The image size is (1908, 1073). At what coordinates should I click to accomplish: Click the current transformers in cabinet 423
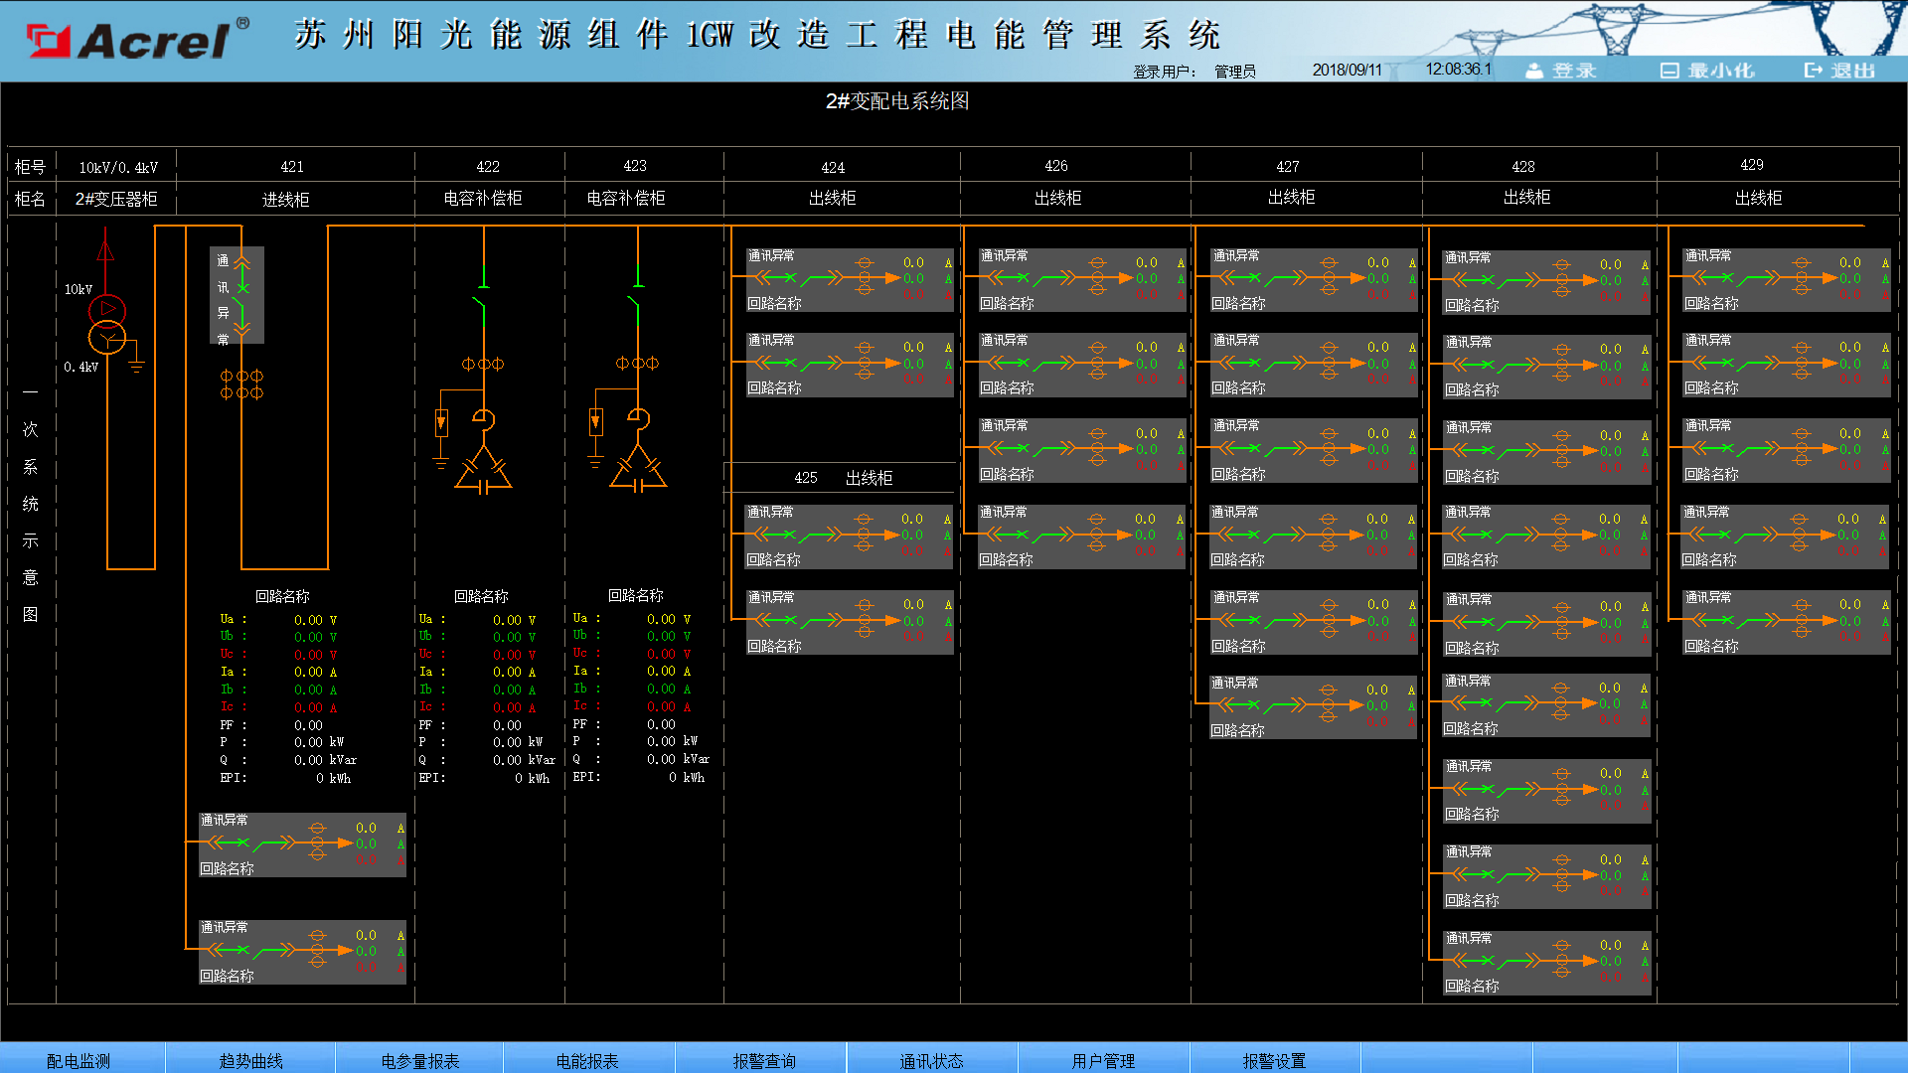638,363
